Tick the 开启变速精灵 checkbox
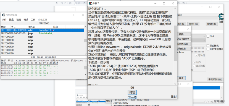Screen dimensions: 229x106 (x=208, y=49)
